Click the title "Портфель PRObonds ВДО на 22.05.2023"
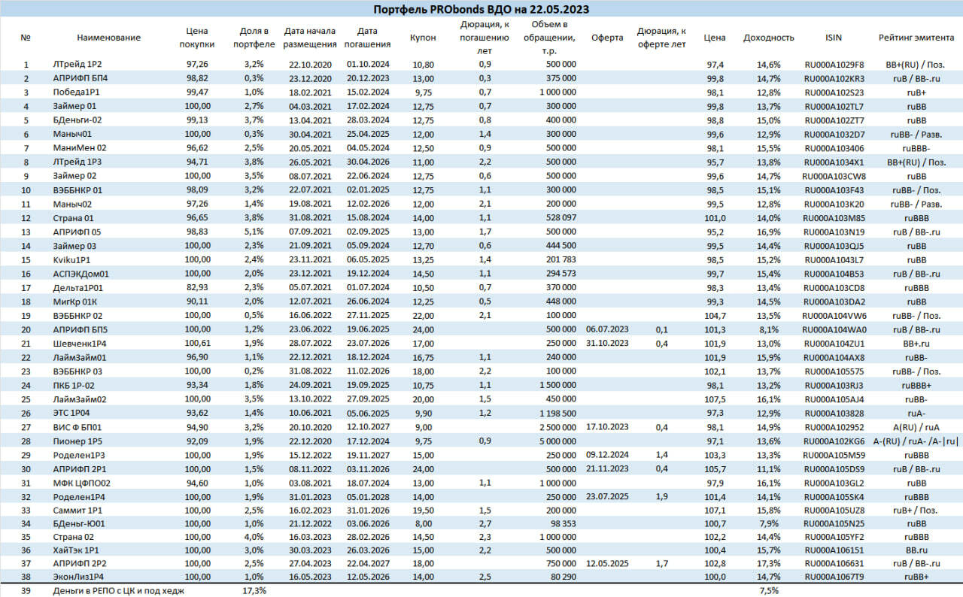Screen dimensions: 963x597 tap(481, 9)
